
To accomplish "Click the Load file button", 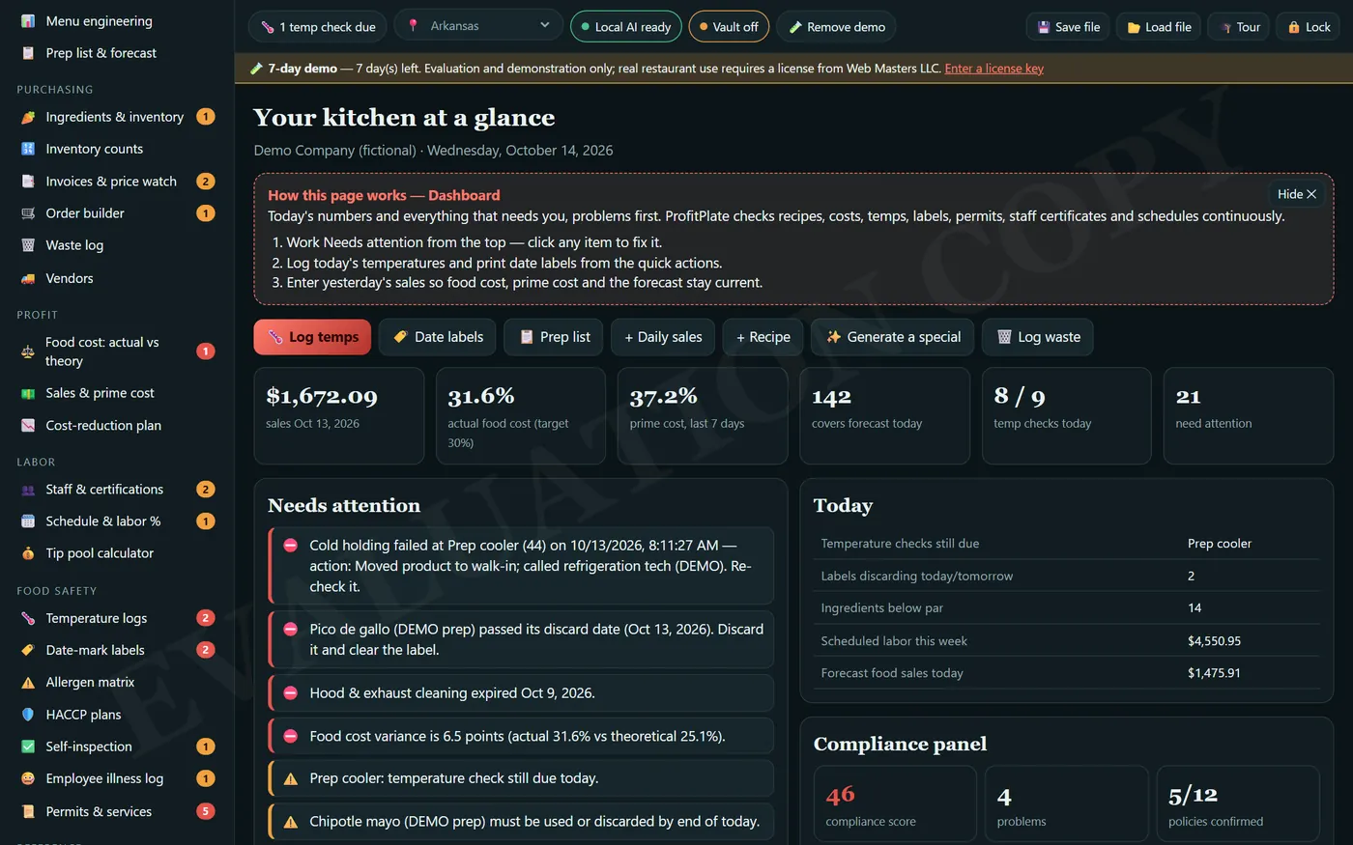I will pyautogui.click(x=1159, y=27).
